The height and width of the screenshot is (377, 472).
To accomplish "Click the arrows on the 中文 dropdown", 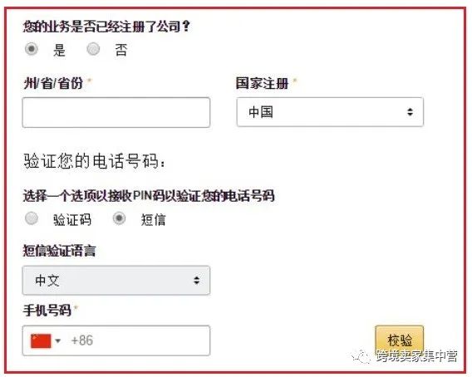I will (x=197, y=281).
